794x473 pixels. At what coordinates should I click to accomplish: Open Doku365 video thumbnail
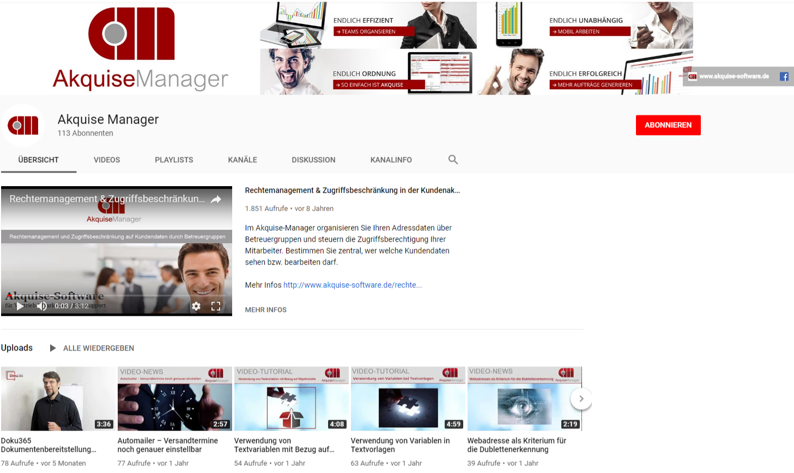pos(58,399)
